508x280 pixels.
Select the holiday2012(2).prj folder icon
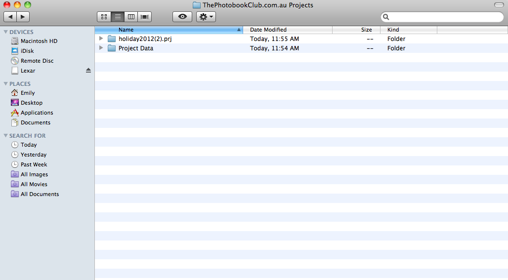(x=112, y=39)
